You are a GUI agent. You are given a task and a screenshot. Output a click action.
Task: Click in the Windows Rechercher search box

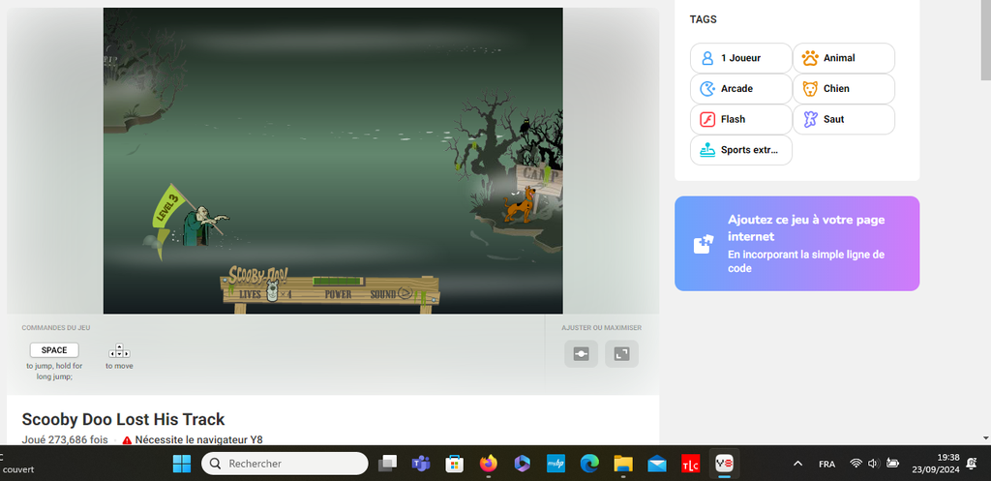click(x=285, y=464)
